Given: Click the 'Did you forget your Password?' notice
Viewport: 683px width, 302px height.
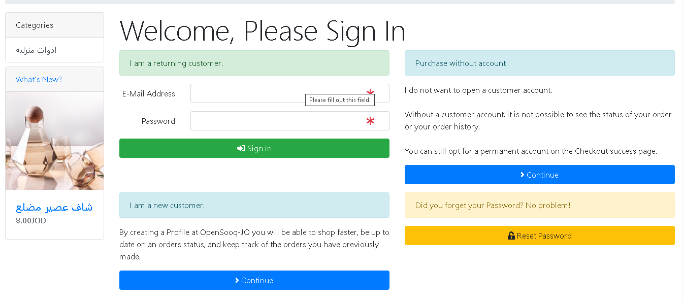Looking at the screenshot, I should 540,205.
